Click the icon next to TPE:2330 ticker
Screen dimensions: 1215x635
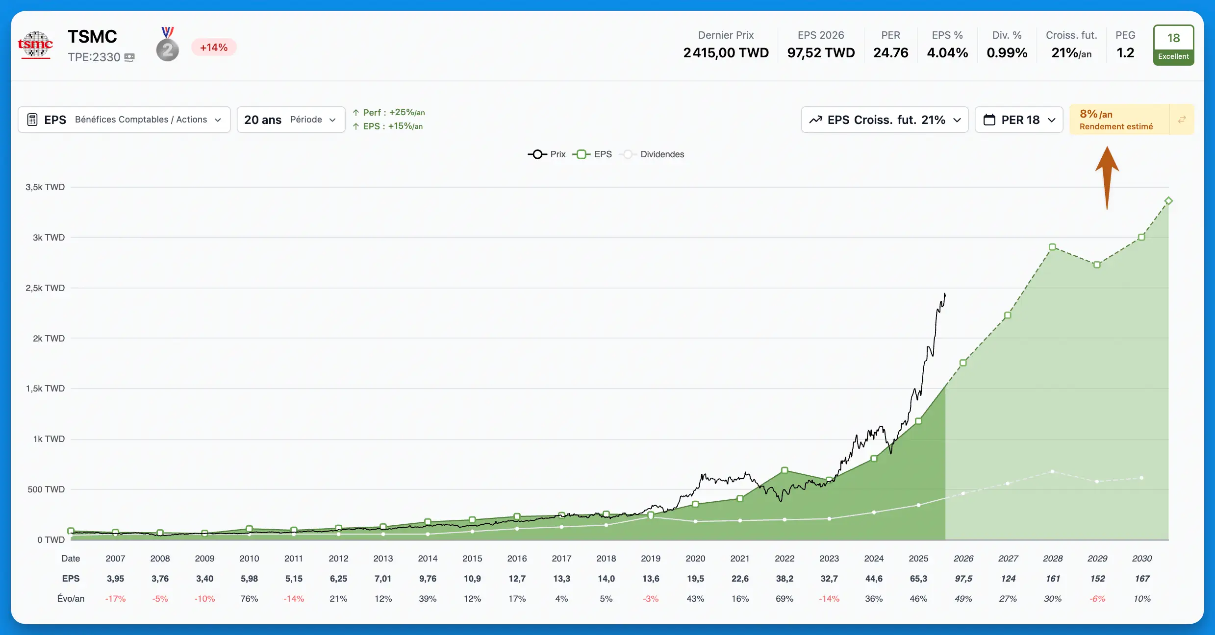tap(129, 57)
